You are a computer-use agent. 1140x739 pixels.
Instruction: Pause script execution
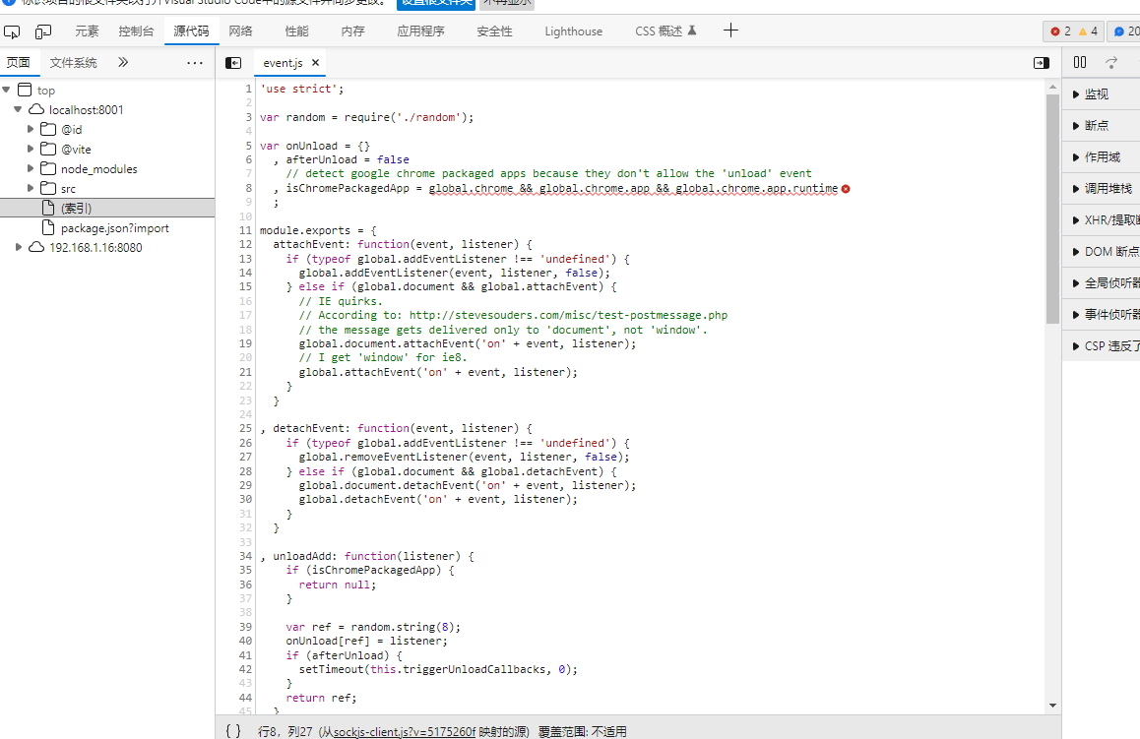tap(1080, 63)
